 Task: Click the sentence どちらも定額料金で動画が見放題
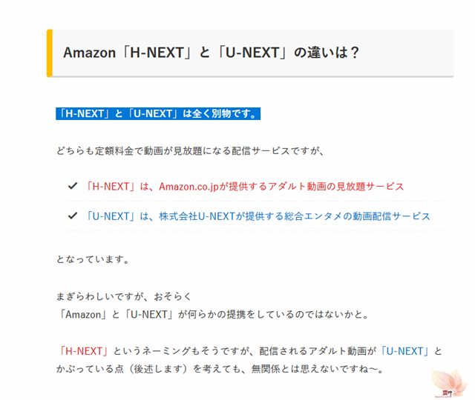[190, 150]
